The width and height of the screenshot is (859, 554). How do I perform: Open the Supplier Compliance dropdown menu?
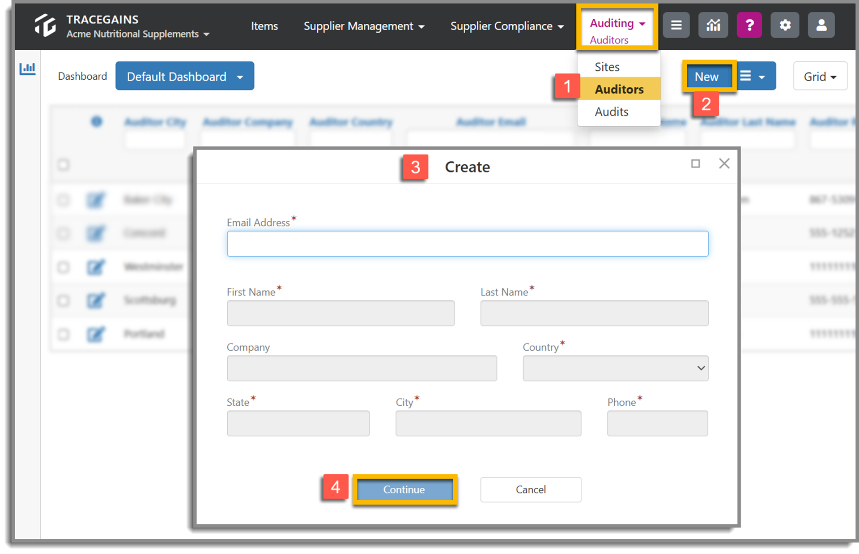tap(507, 26)
